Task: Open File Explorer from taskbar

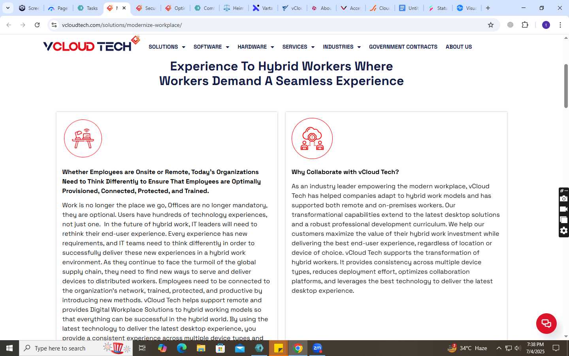Action: pyautogui.click(x=201, y=348)
